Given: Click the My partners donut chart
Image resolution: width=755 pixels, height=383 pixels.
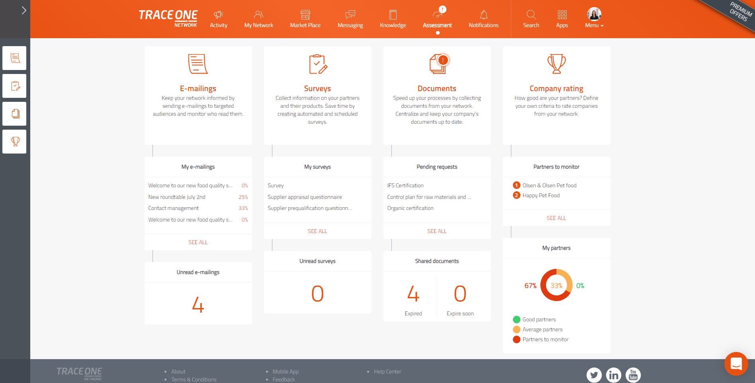Looking at the screenshot, I should pyautogui.click(x=556, y=285).
